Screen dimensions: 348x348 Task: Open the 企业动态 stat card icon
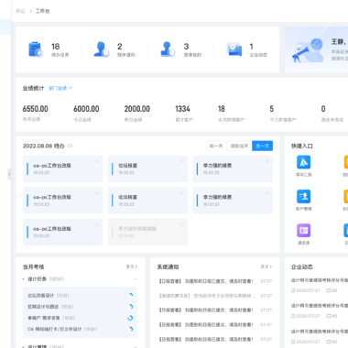pyautogui.click(x=234, y=49)
